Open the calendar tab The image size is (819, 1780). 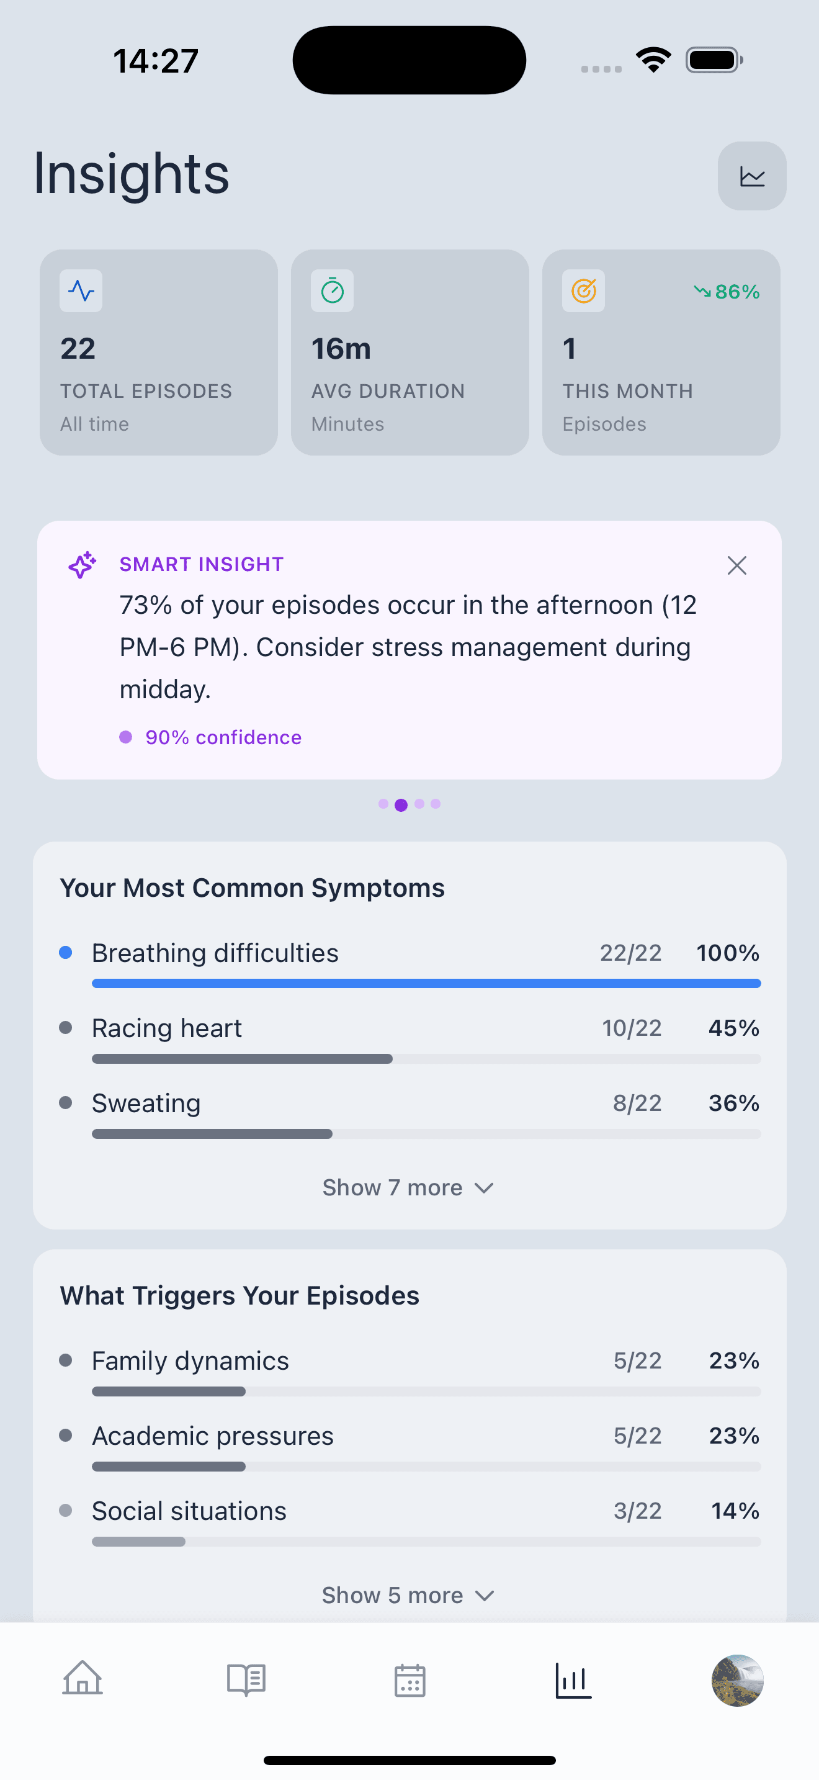[x=409, y=1680]
